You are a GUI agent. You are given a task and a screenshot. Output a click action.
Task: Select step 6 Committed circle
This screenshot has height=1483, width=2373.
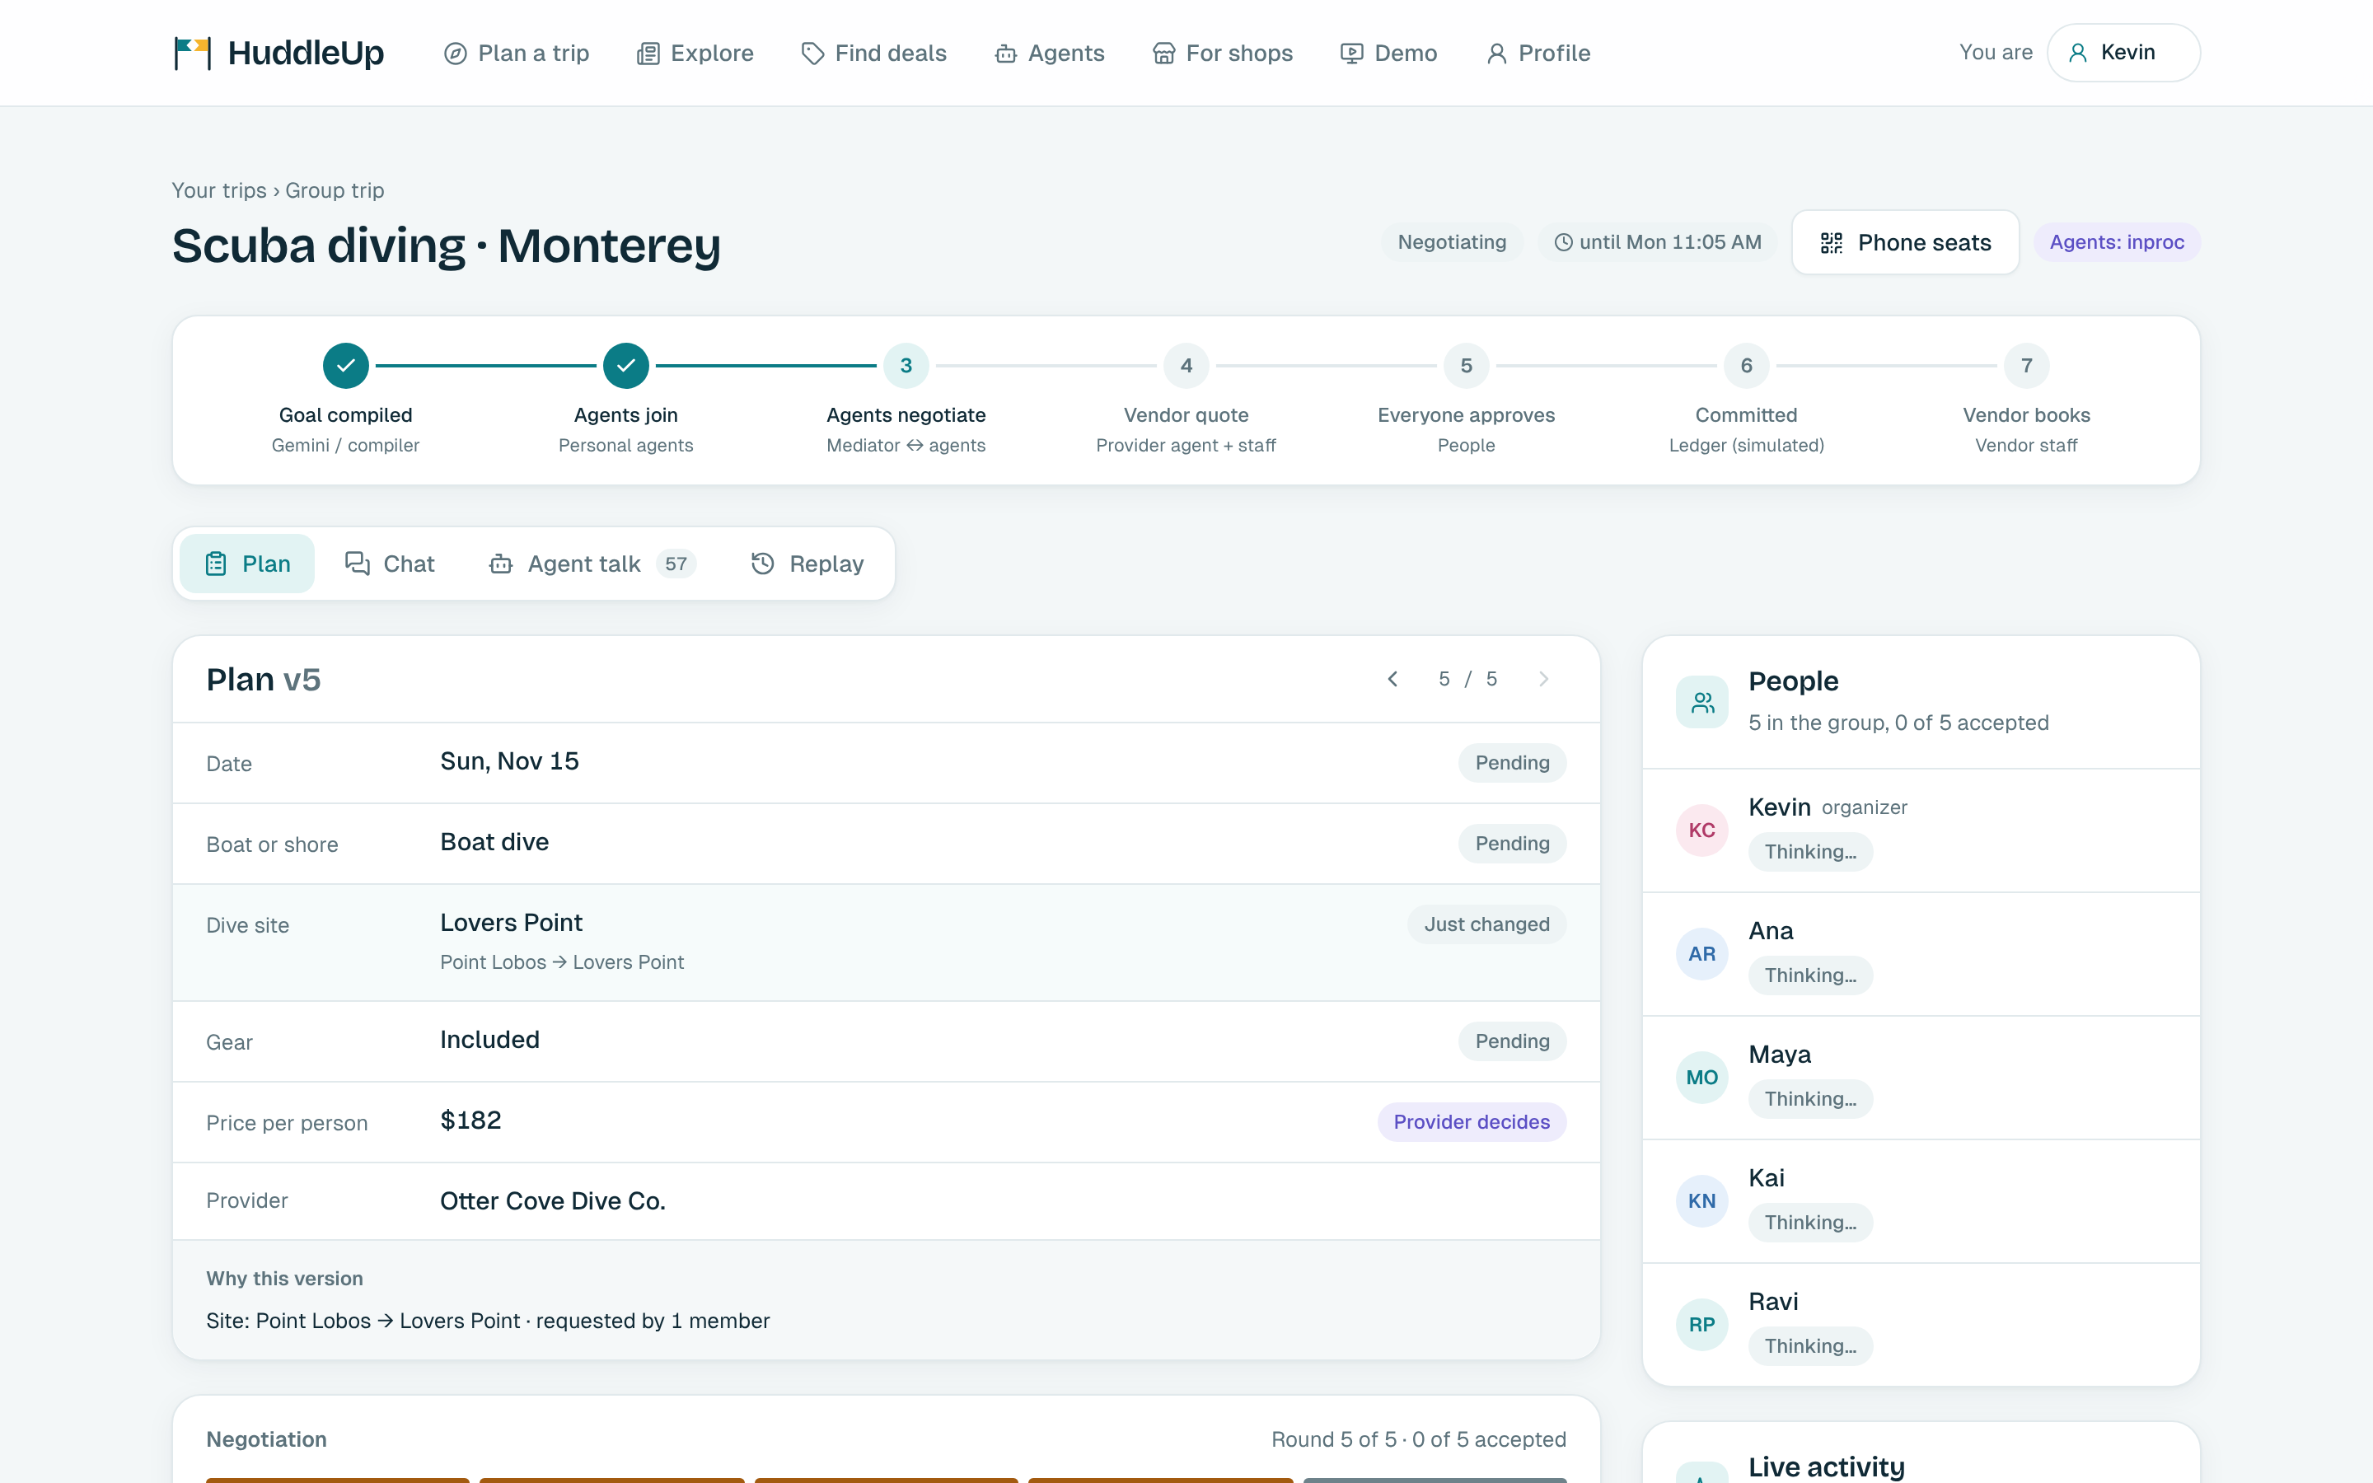(x=1747, y=366)
